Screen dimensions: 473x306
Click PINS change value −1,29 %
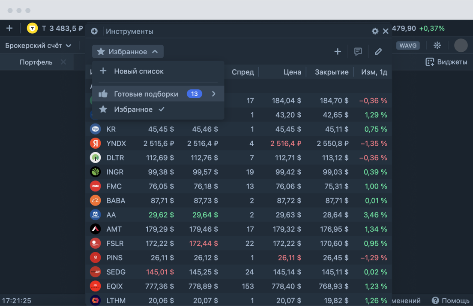374,258
